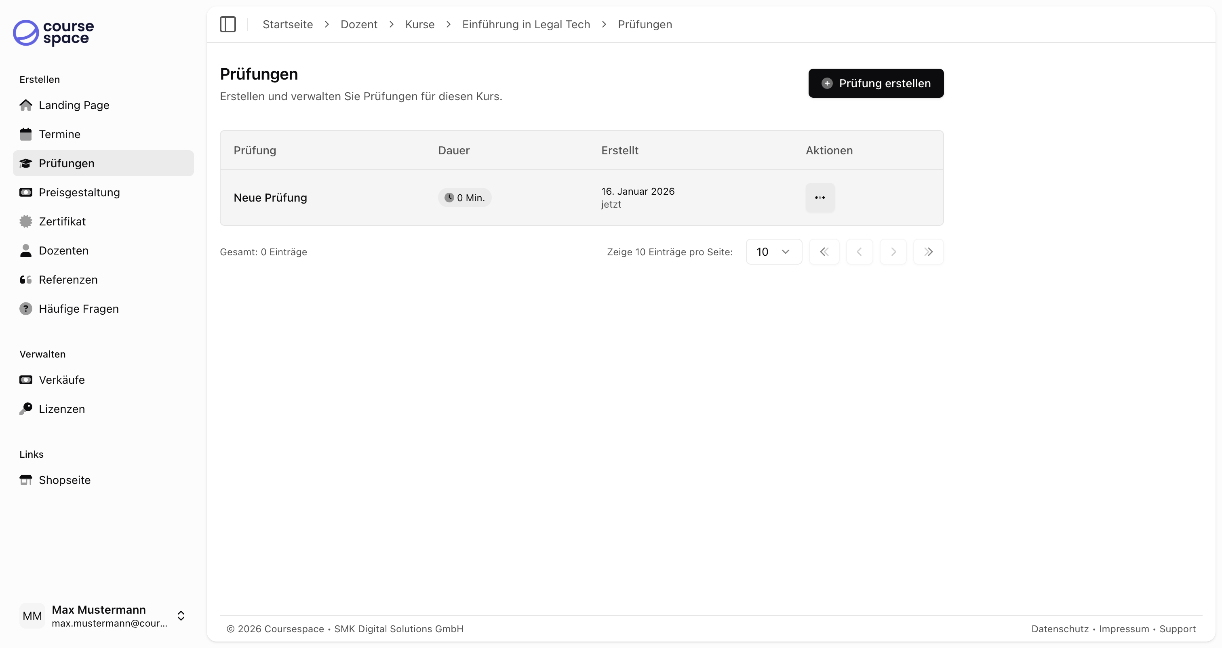Select Preisgestaltung in the sidebar menu
This screenshot has height=648, width=1222.
click(79, 192)
